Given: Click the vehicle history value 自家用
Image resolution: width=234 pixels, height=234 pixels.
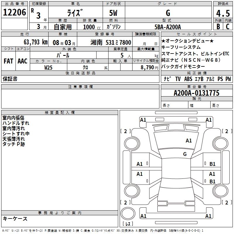Looking at the screenshot, I should pyautogui.click(x=63, y=27).
